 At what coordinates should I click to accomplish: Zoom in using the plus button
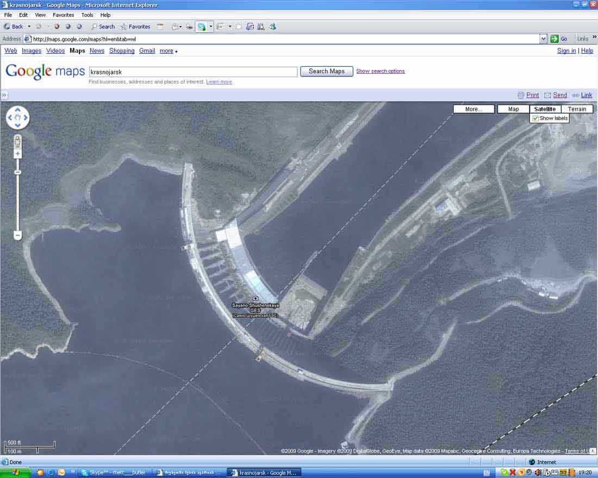(x=17, y=154)
